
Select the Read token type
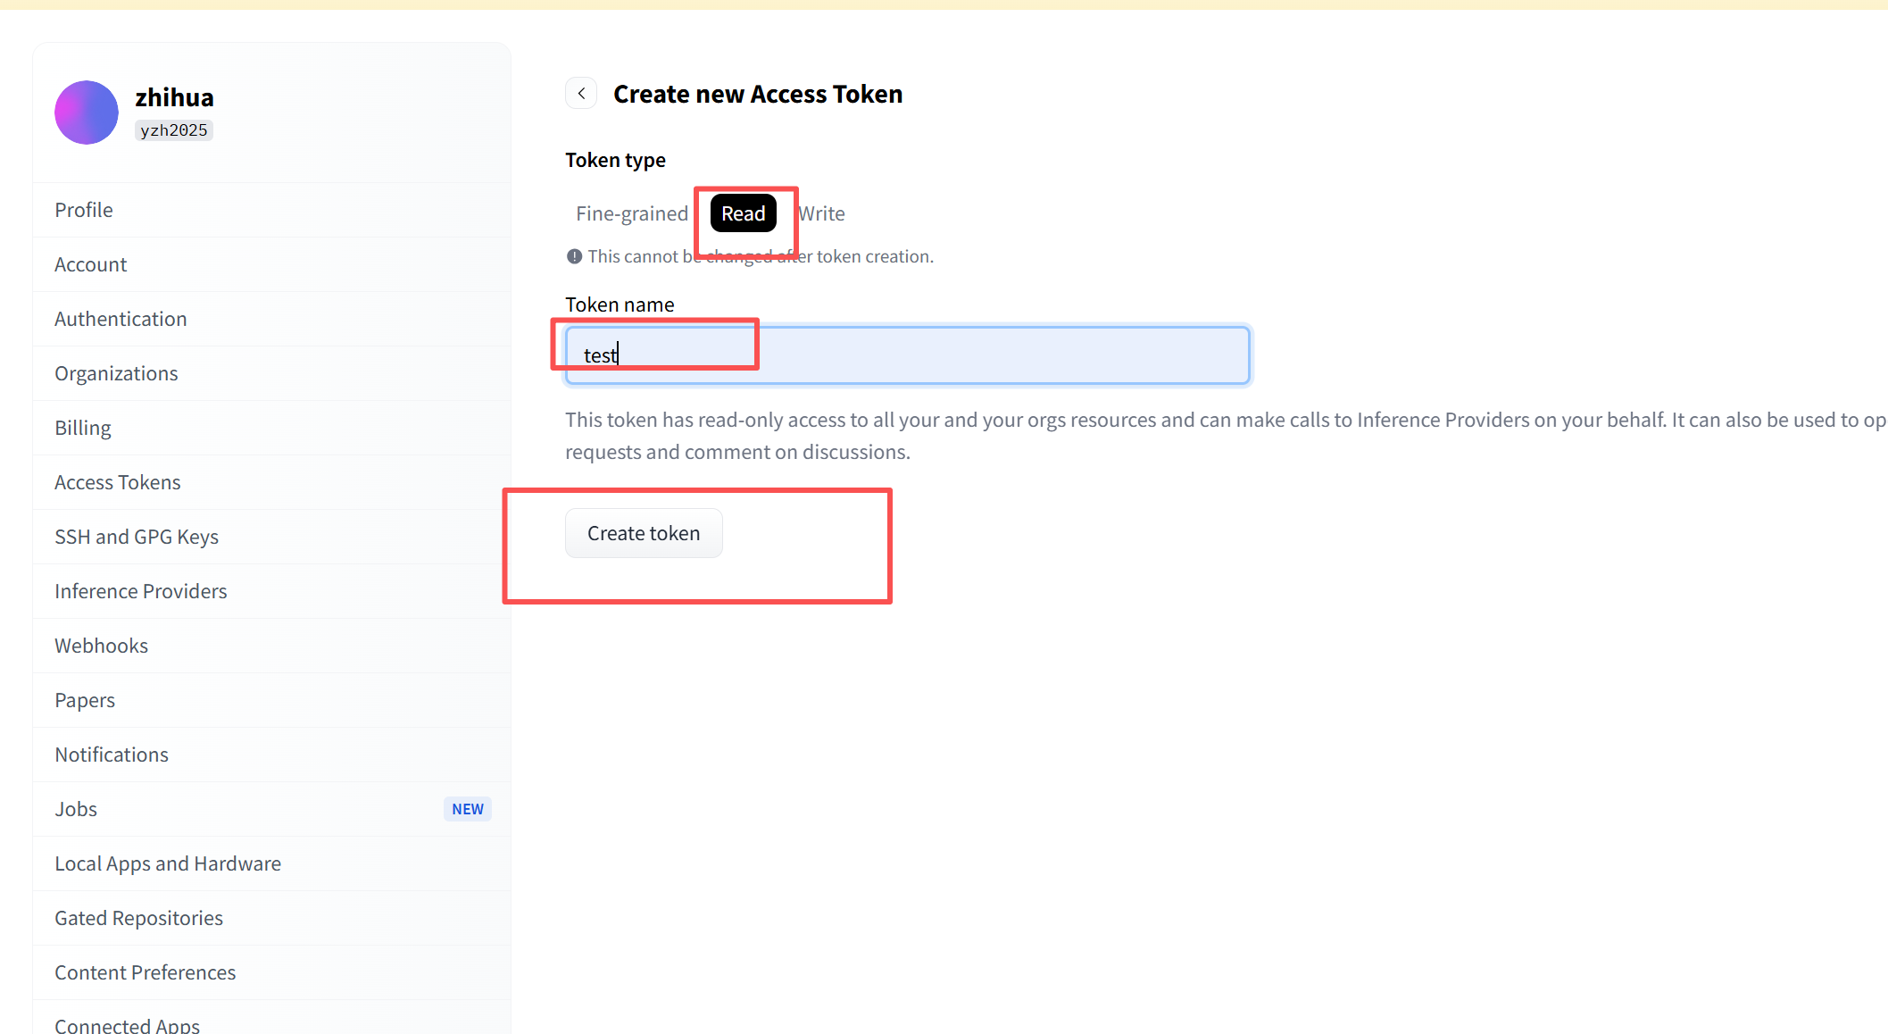coord(743,213)
